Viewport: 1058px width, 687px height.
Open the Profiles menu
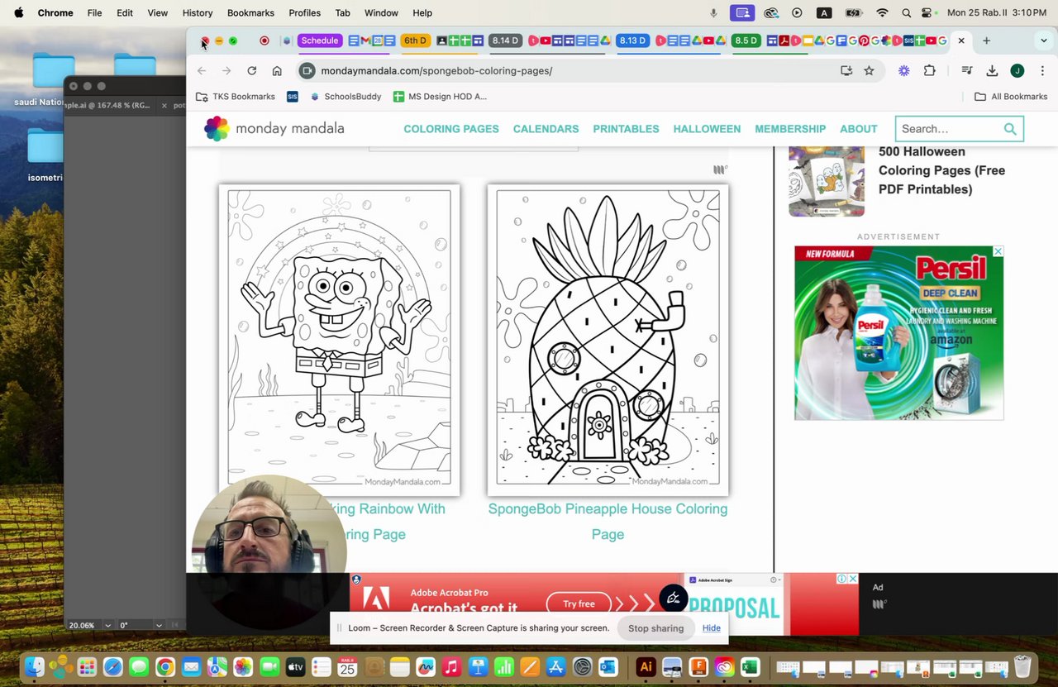tap(304, 13)
